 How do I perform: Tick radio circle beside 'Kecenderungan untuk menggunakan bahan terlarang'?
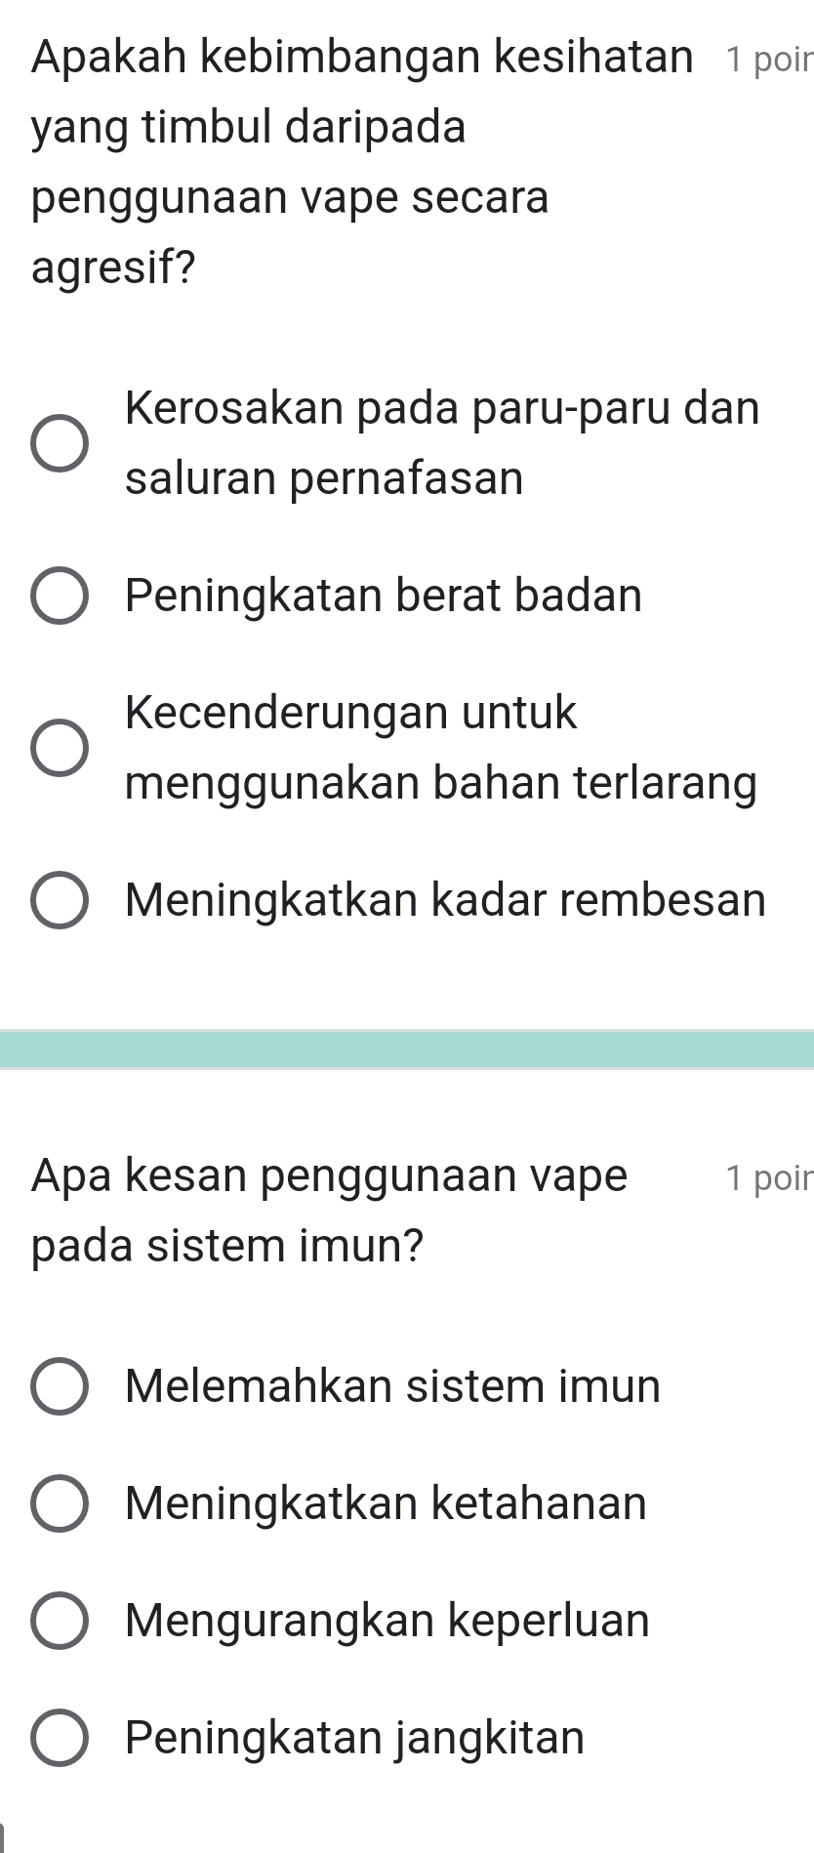click(60, 747)
